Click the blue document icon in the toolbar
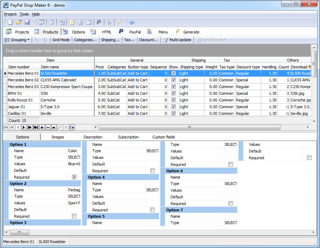This screenshot has height=248, width=320. point(81,22)
